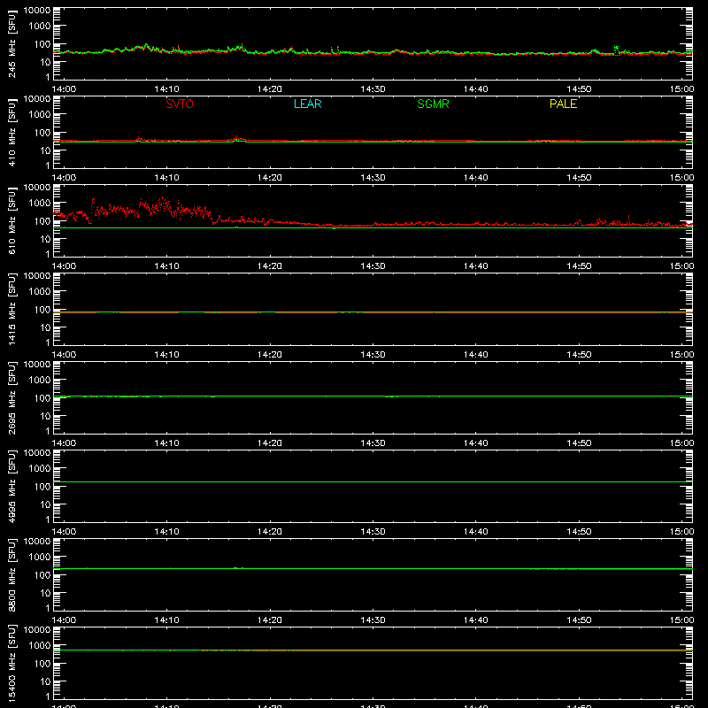The height and width of the screenshot is (708, 708).
Task: Click the 1000 y-tick on 15400 MHz panel
Action: tap(40, 646)
